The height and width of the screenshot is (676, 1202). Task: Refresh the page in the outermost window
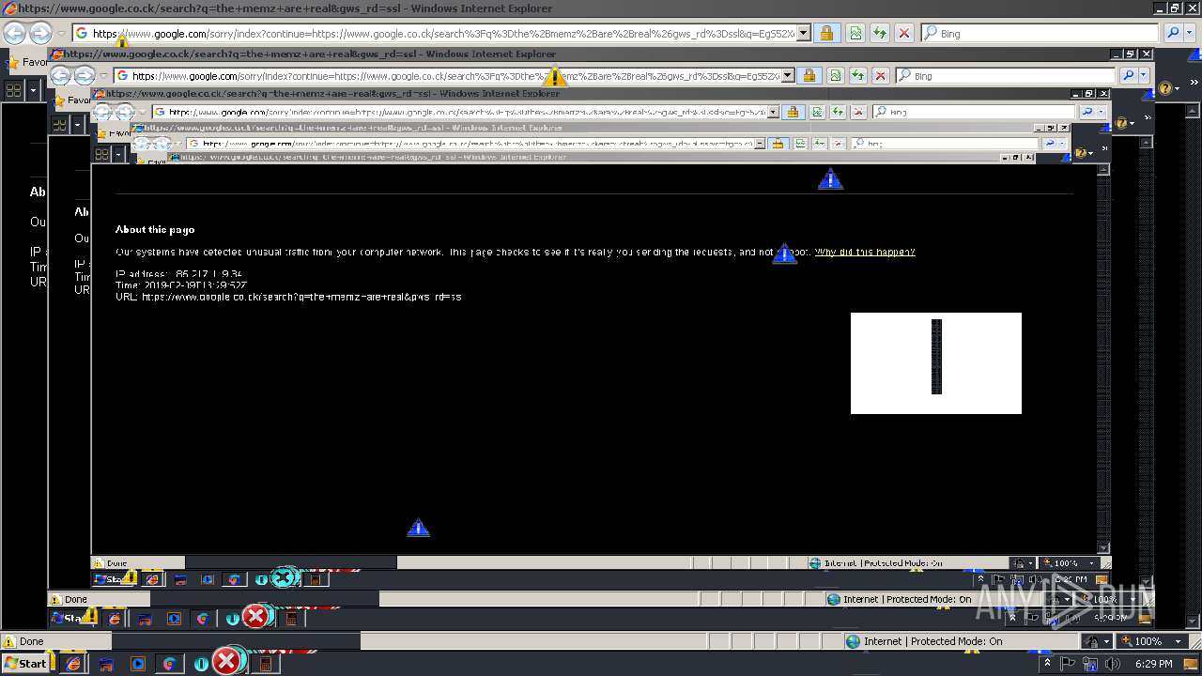(x=880, y=34)
